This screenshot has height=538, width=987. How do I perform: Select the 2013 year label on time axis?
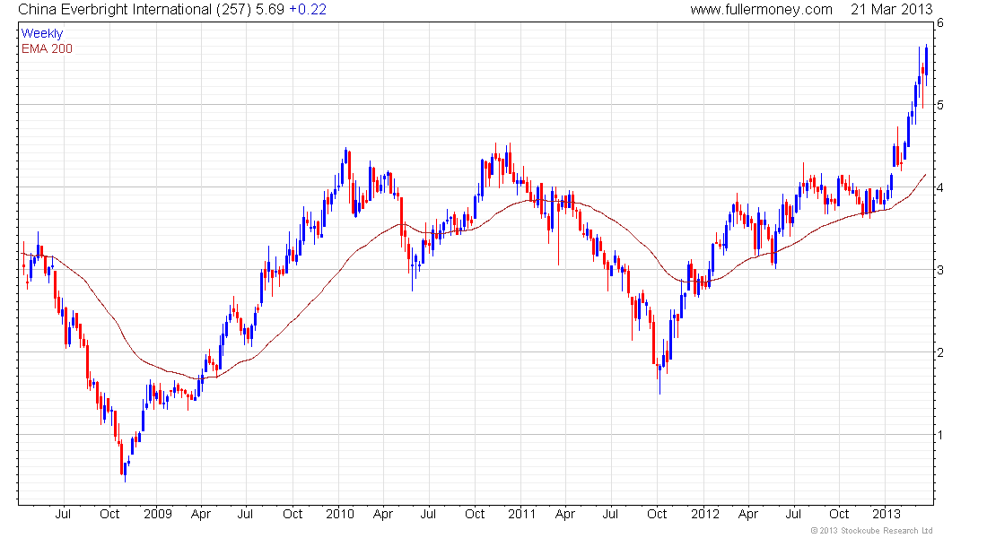(887, 514)
